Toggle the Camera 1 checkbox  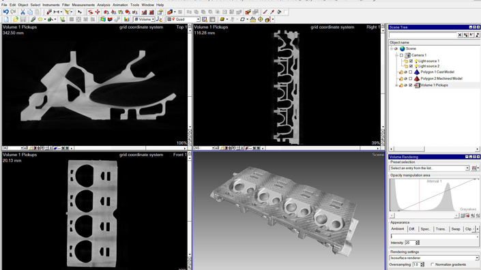tap(402, 55)
